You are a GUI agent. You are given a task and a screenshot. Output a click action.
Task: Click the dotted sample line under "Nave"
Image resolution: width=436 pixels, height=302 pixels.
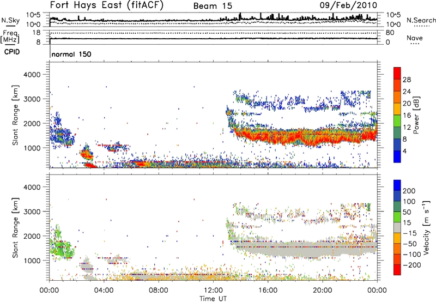(x=415, y=44)
